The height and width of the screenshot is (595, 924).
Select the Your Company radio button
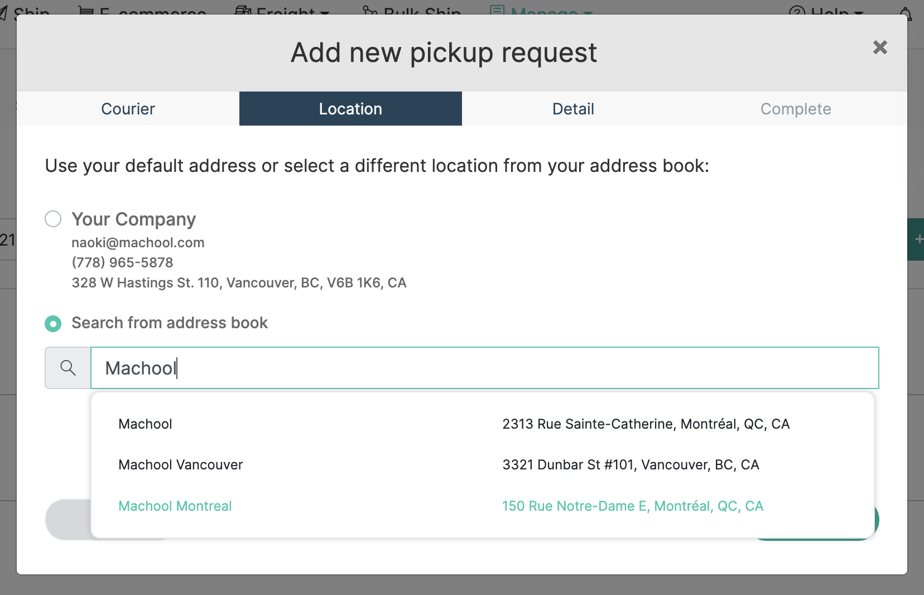(53, 219)
